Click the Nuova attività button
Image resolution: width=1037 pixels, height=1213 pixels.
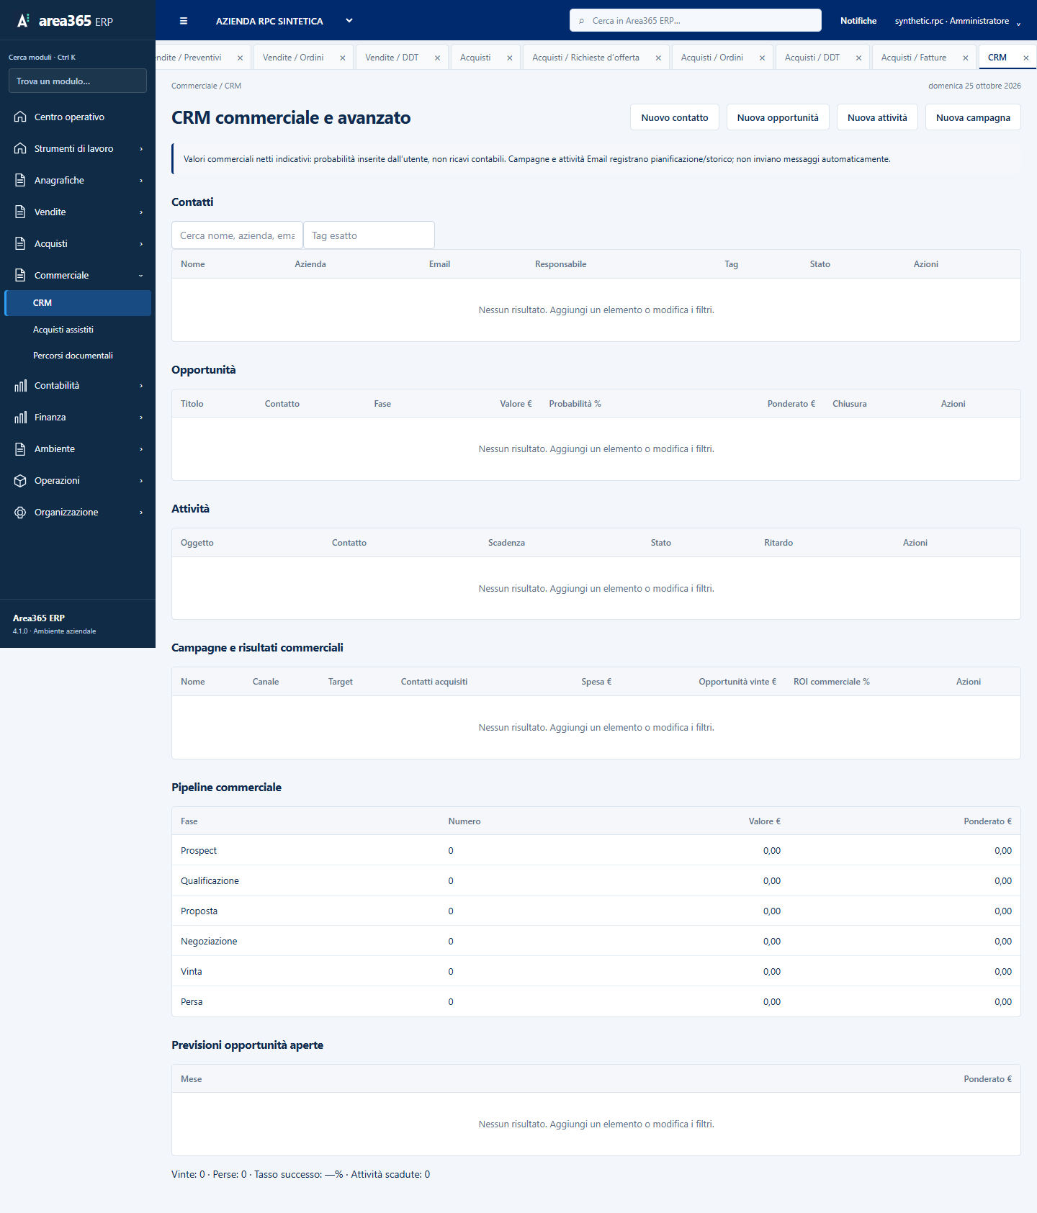pos(877,117)
